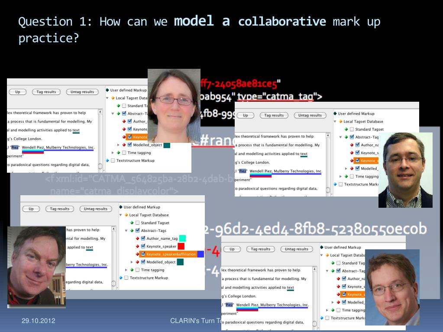Click highlighted word "Piez" in top-left window
This screenshot has height=332, width=443.
15,147
